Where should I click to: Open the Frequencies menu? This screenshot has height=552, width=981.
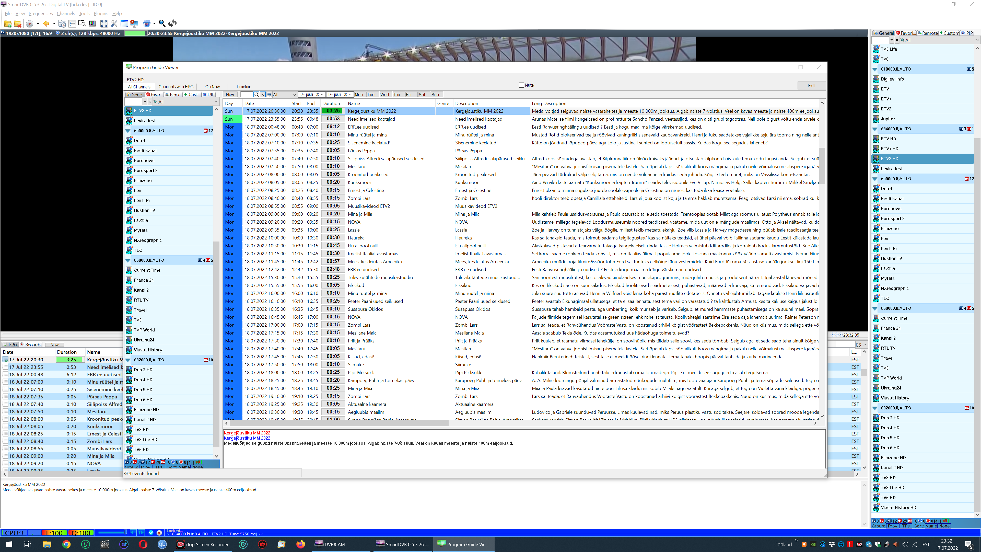[40, 13]
